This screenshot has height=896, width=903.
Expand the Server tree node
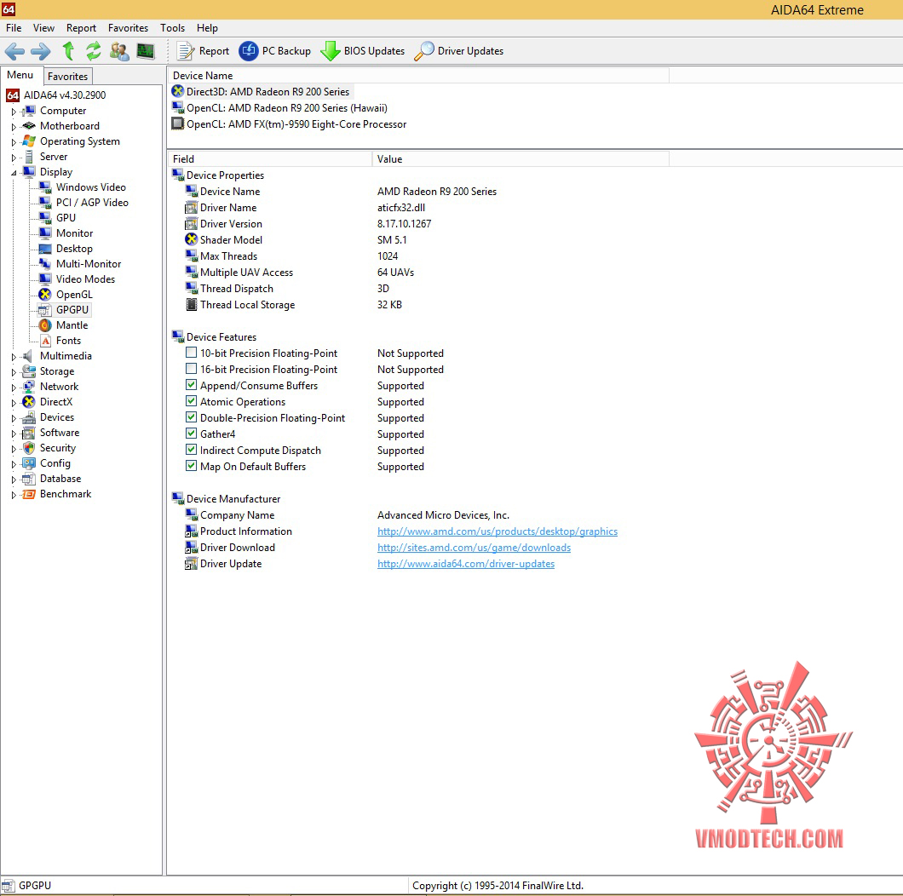click(x=14, y=158)
